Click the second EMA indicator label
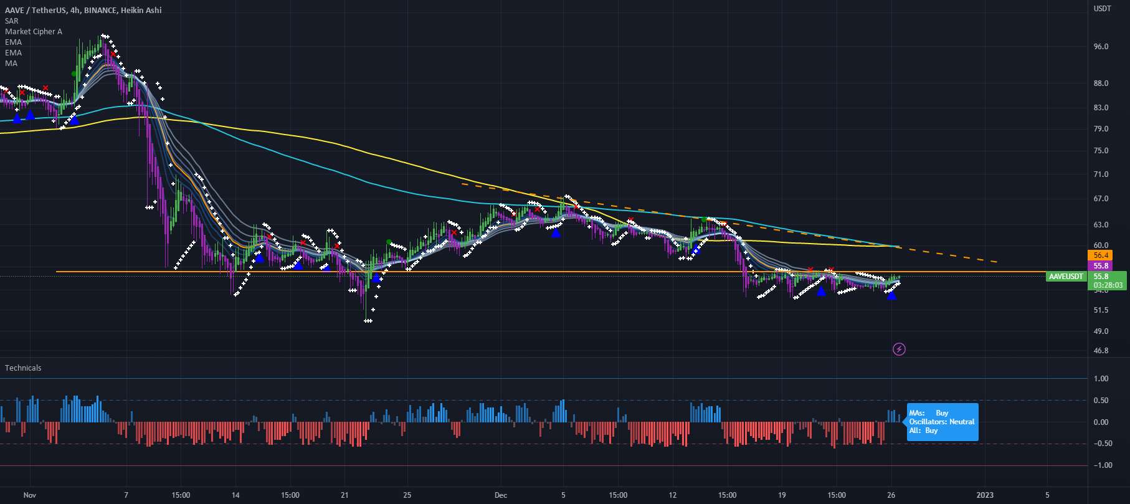1130x504 pixels. click(x=13, y=52)
